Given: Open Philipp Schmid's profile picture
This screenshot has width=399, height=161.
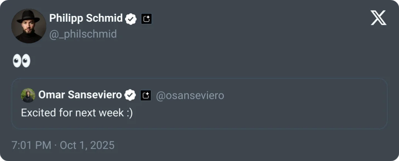Looking at the screenshot, I should pyautogui.click(x=28, y=26).
